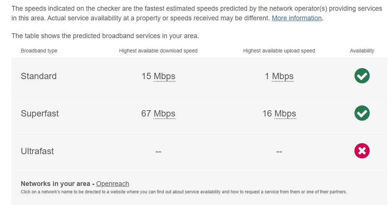This screenshot has height=210, width=392.
Task: Click Highest available upload speed header
Action: coord(279,51)
